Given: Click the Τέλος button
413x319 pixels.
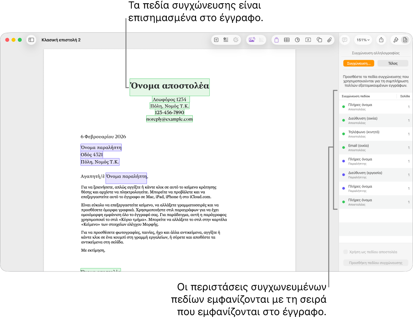Looking at the screenshot, I should (393, 63).
